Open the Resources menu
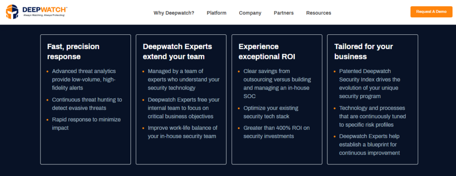The image size is (456, 176). (318, 13)
